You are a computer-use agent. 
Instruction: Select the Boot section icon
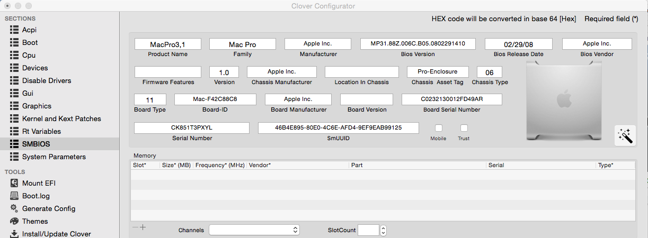pyautogui.click(x=14, y=42)
